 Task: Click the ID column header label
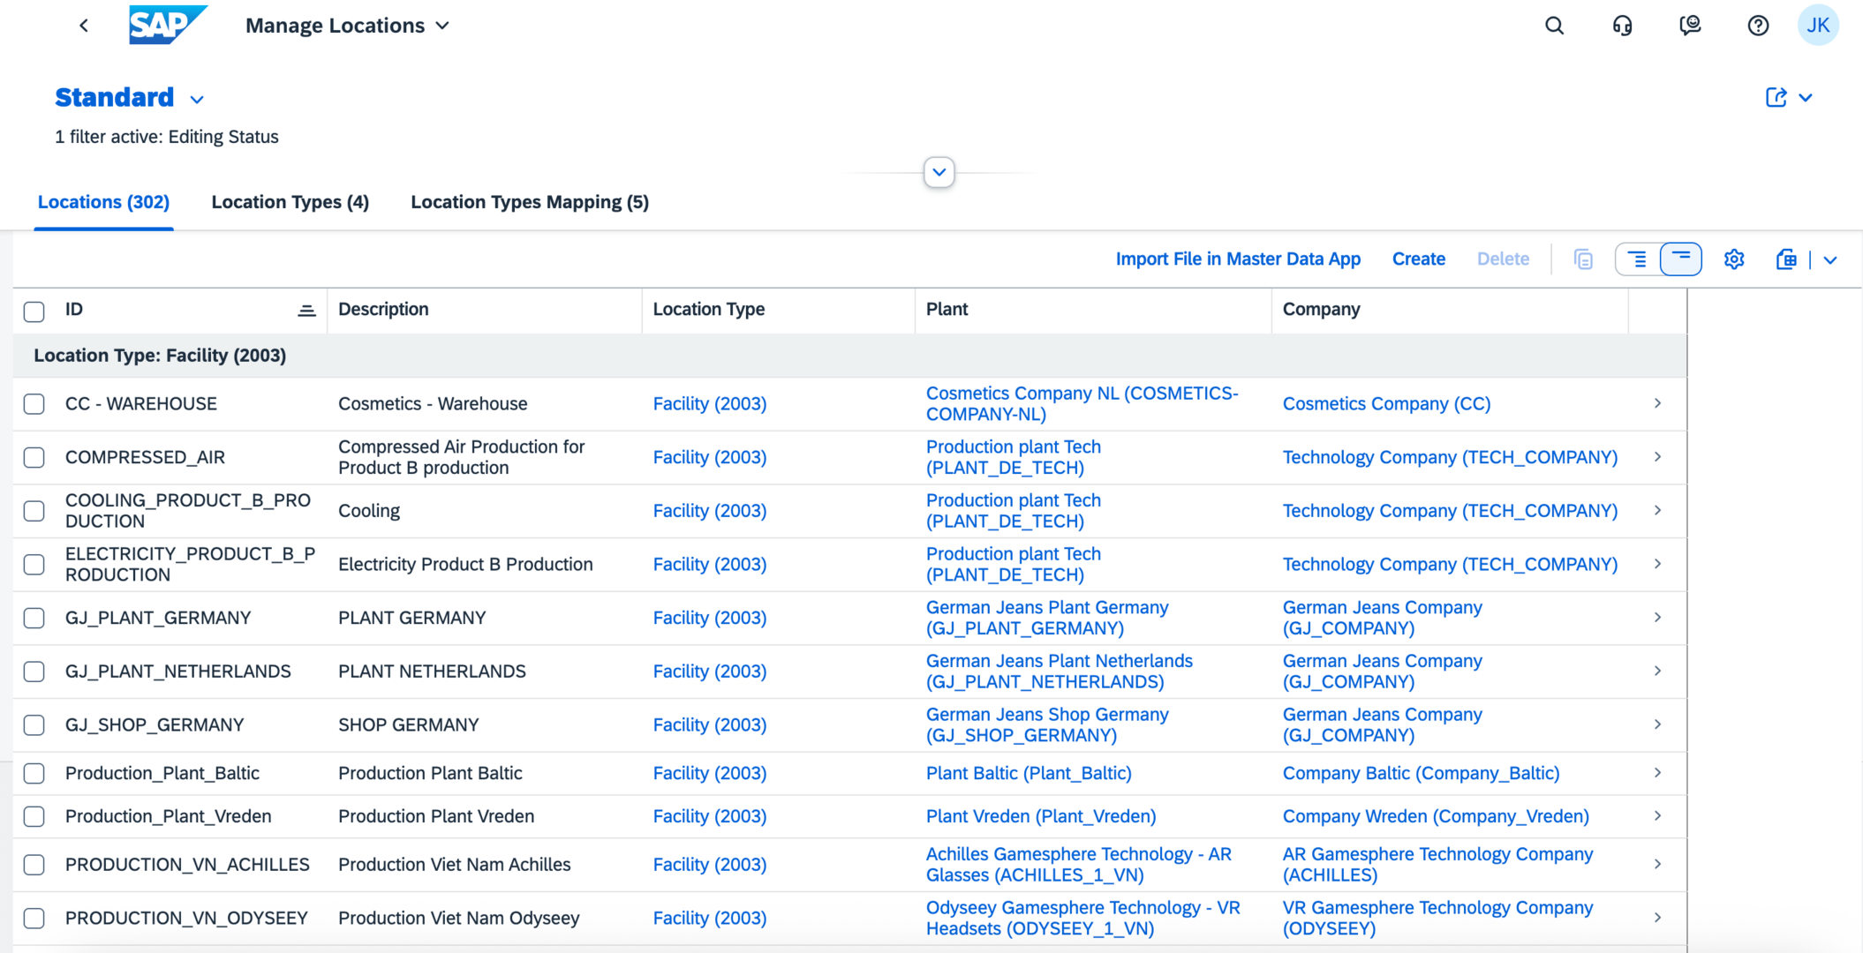[74, 309]
